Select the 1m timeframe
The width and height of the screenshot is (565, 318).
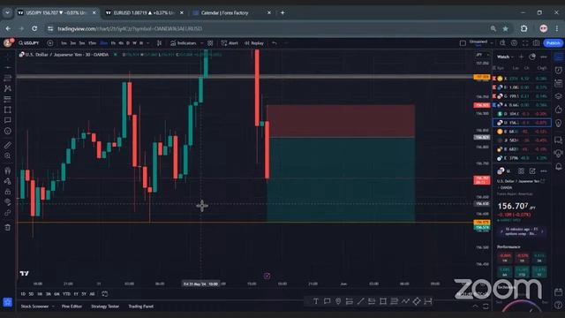point(64,43)
